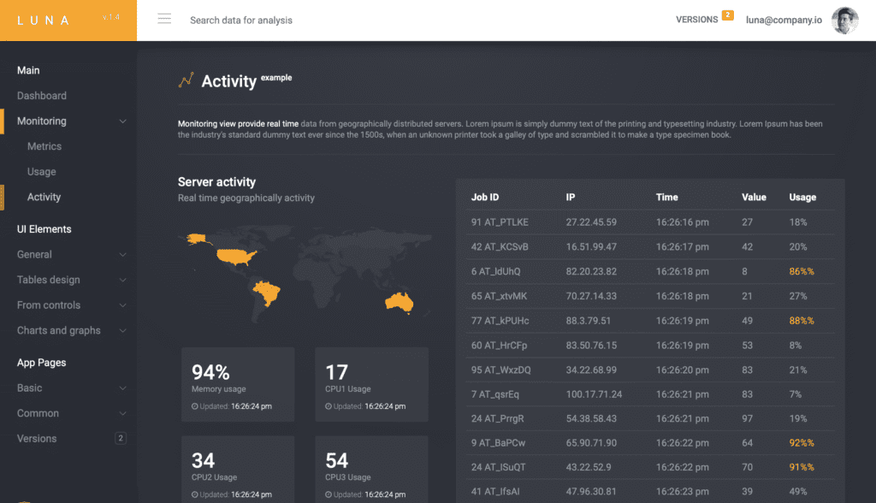Screen dimensions: 876x503
Task: Click the 92% usage value
Action: click(x=801, y=443)
